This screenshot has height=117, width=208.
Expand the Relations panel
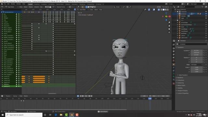point(180,78)
